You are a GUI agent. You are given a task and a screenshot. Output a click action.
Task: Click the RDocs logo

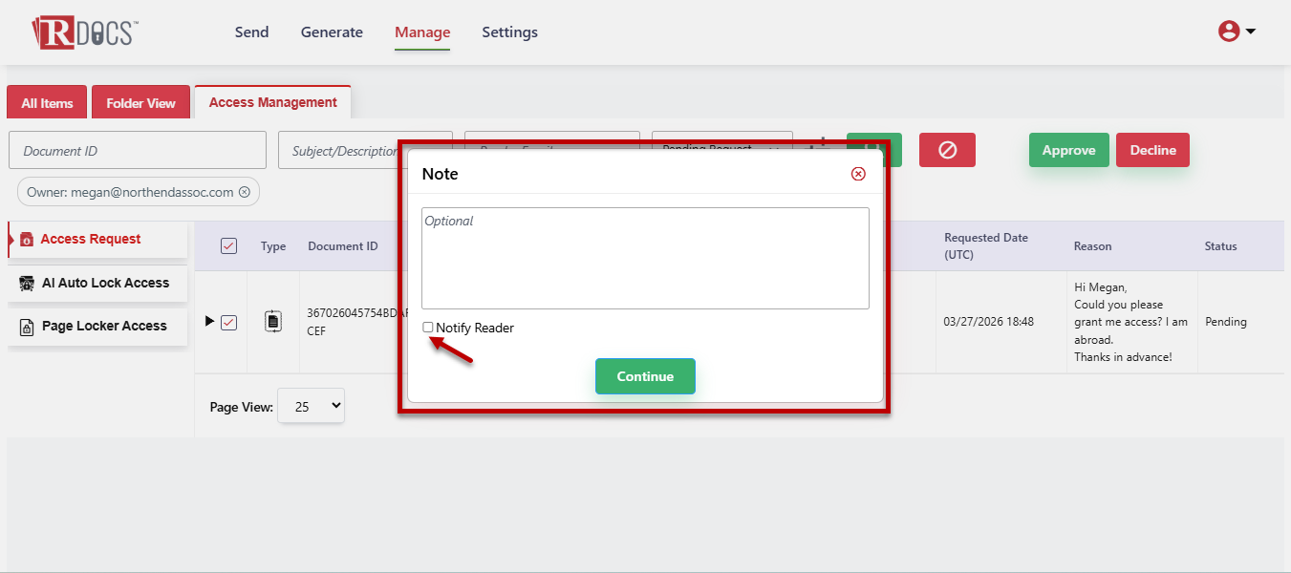click(85, 32)
